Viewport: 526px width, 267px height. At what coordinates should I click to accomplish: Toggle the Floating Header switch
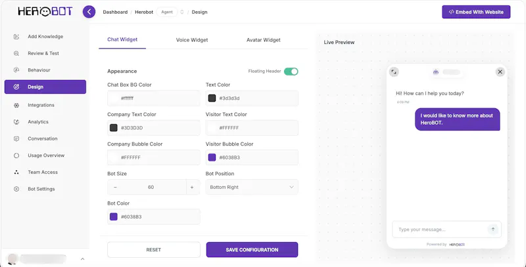(291, 72)
